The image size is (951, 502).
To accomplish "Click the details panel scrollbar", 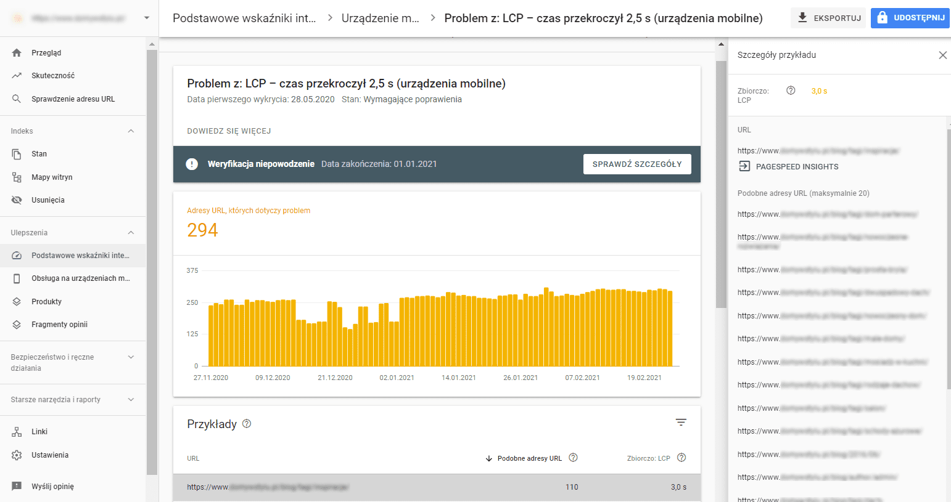I will tap(949, 259).
